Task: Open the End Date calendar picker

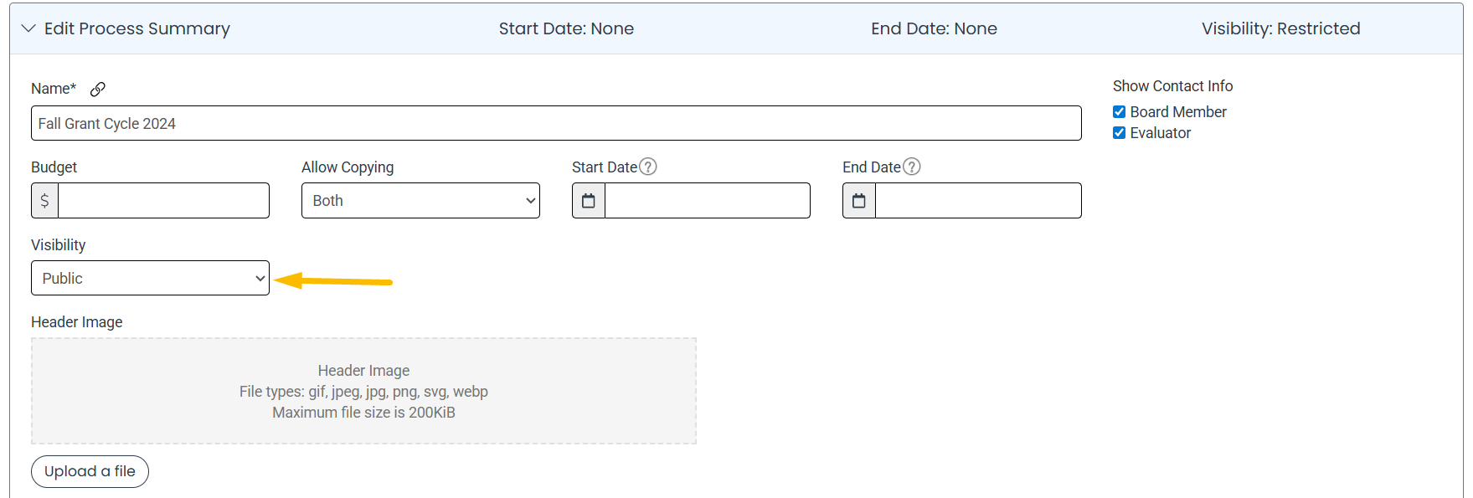Action: pyautogui.click(x=858, y=200)
